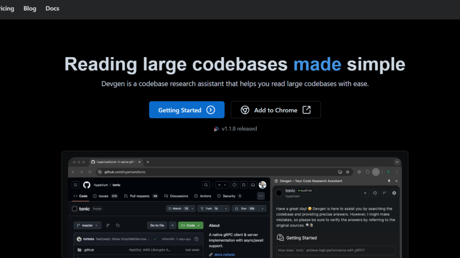
Task: Open Devgen chat history clock icon
Action: pyautogui.click(x=375, y=193)
